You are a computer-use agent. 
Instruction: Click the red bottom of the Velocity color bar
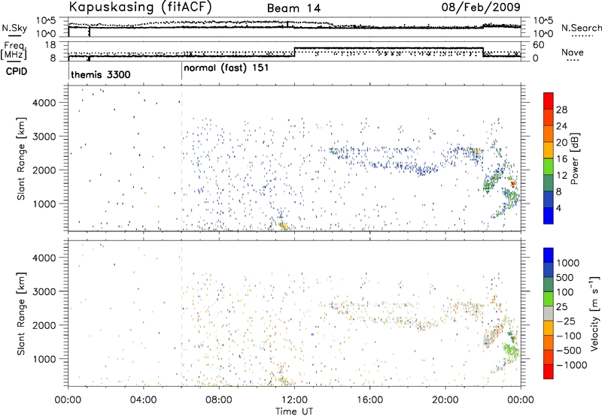tap(549, 372)
